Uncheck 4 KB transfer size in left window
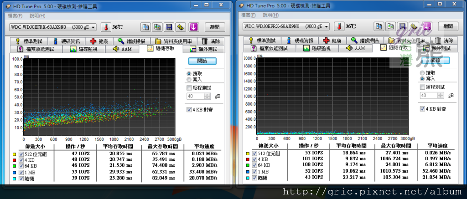This screenshot has height=199, width=467. point(21,160)
